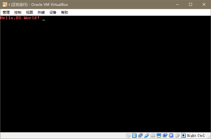This screenshot has width=211, height=139.
Task: Click the CPU virtualization chip icon
Action: tap(171, 136)
